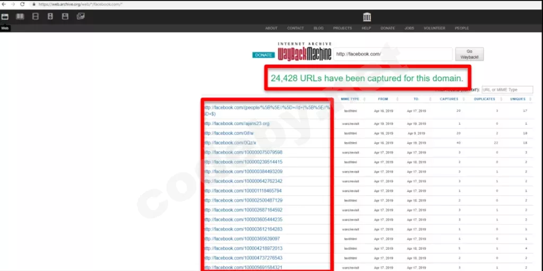
Task: Sort by the UNIQUES column header
Action: [518, 99]
